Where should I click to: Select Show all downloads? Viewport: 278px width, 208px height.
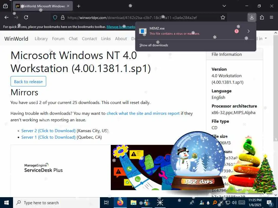154,45
